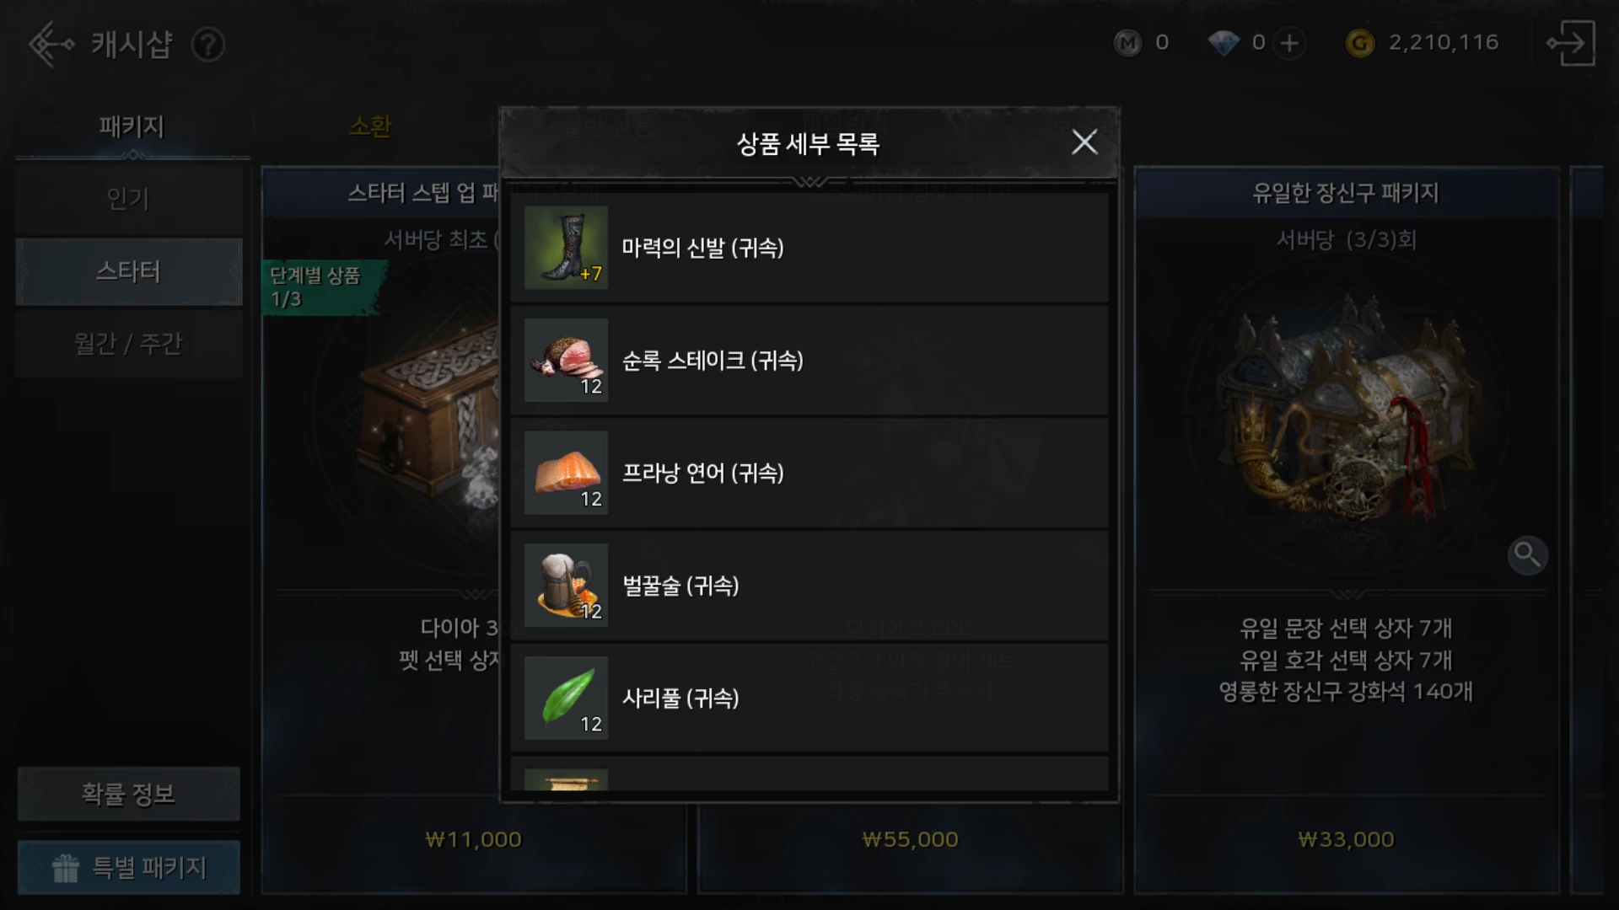Screen dimensions: 1619x910
Task: Click the diamond plus add icon
Action: pos(1289,43)
